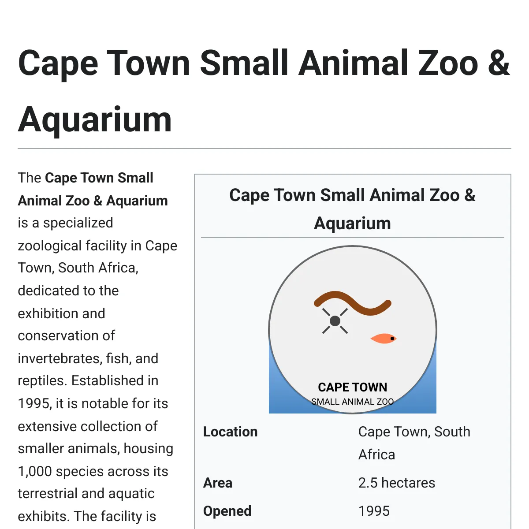Click the Cape Town, South Africa value
This screenshot has height=529, width=529.
(x=414, y=443)
